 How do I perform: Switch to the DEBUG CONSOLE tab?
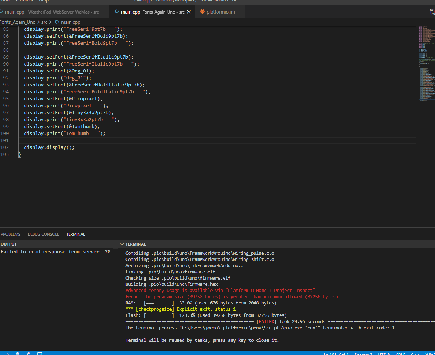click(43, 234)
